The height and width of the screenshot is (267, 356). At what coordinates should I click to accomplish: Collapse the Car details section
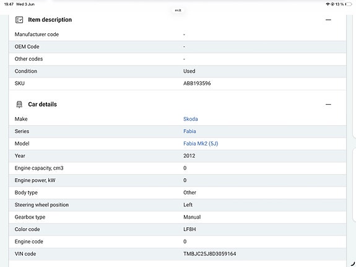coord(328,104)
